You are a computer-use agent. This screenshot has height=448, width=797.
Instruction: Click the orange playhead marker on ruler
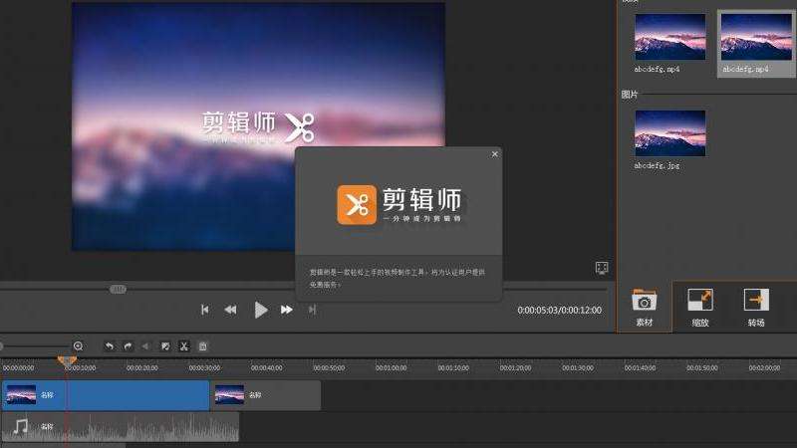click(x=67, y=360)
